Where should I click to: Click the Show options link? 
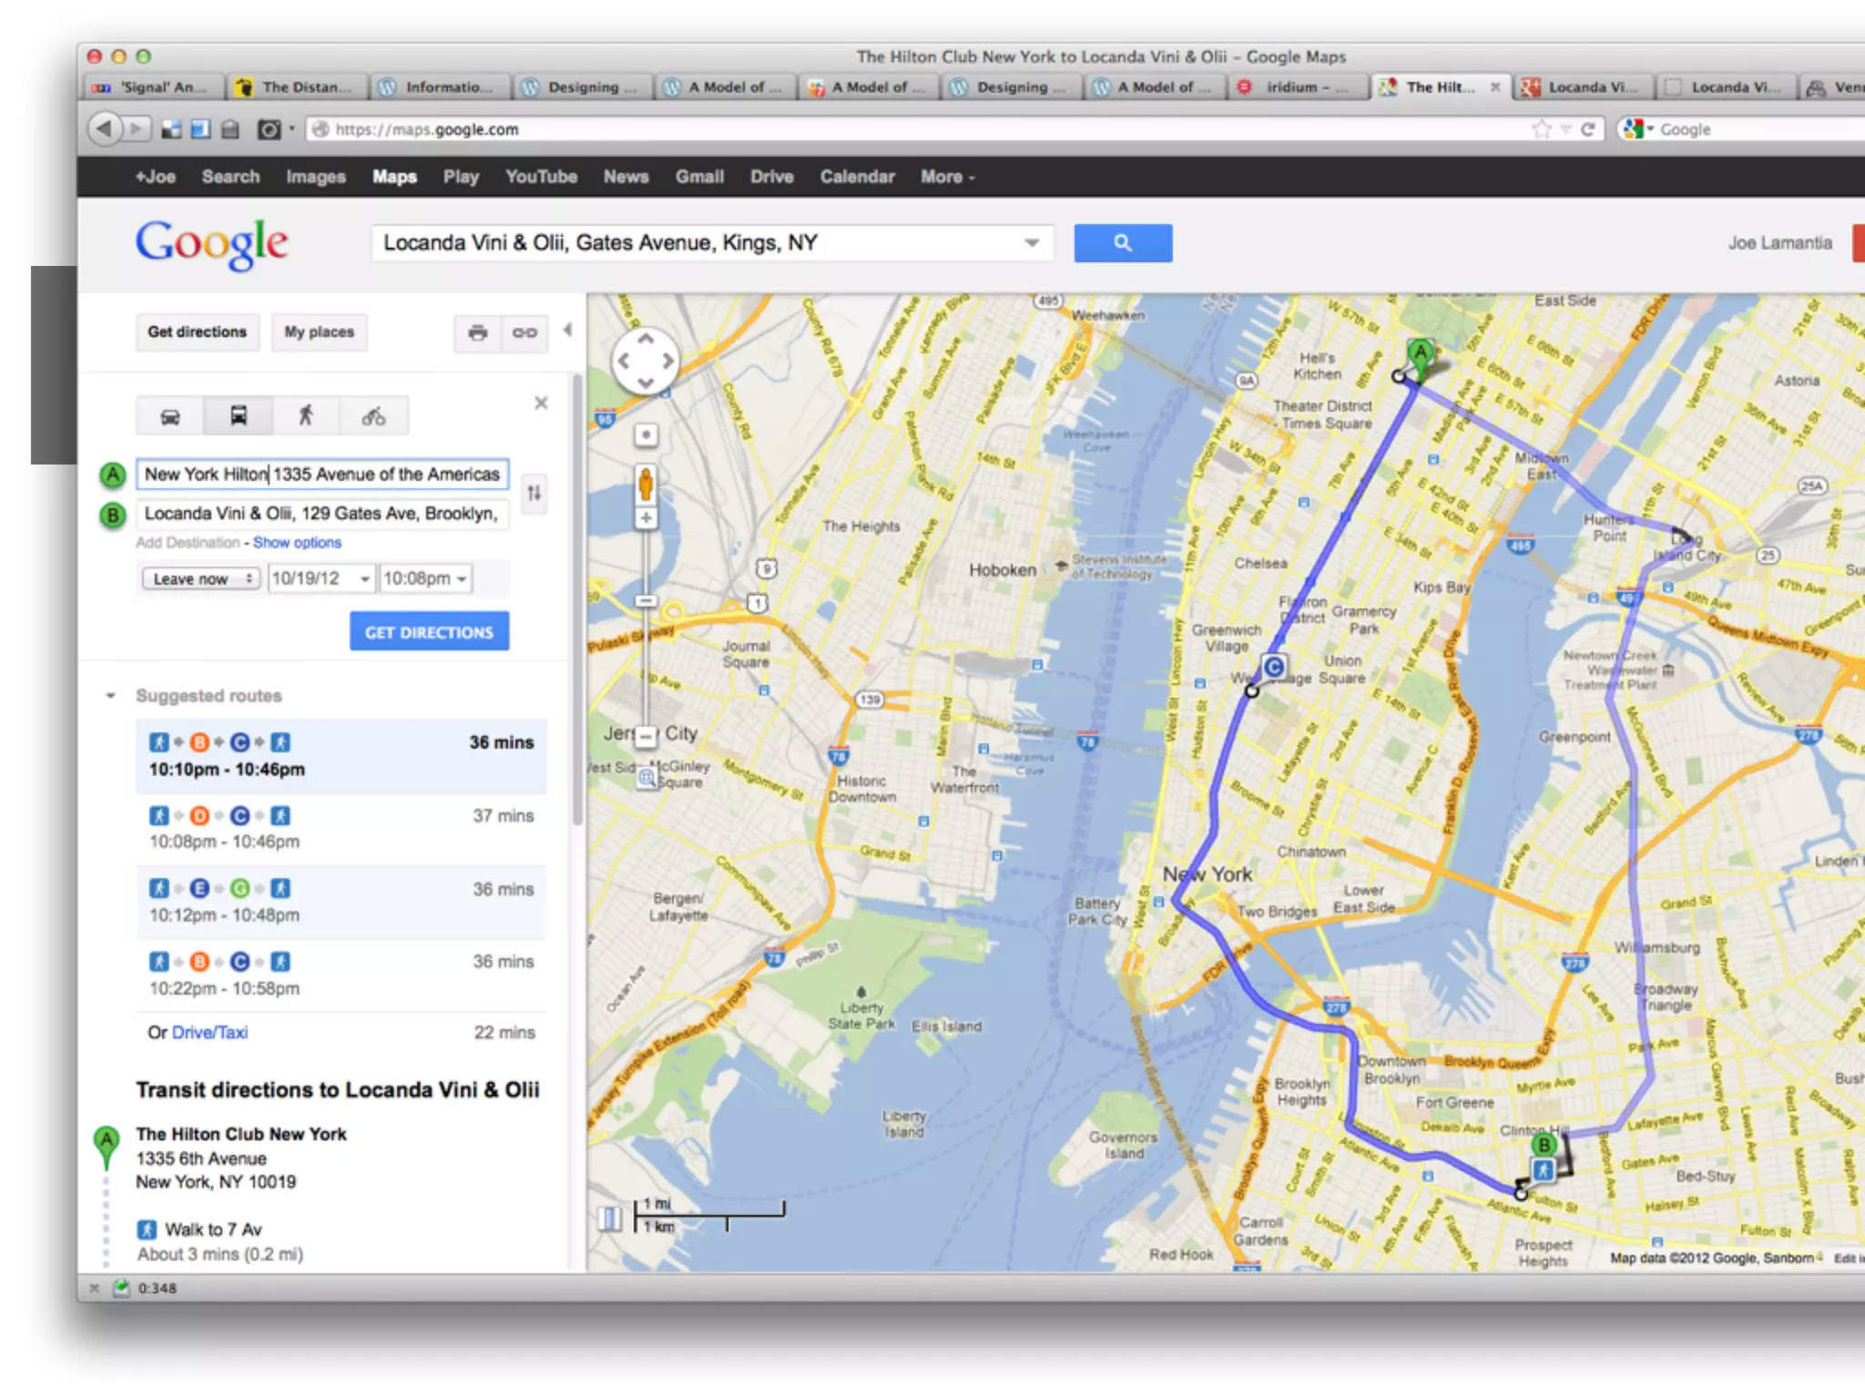[x=297, y=543]
